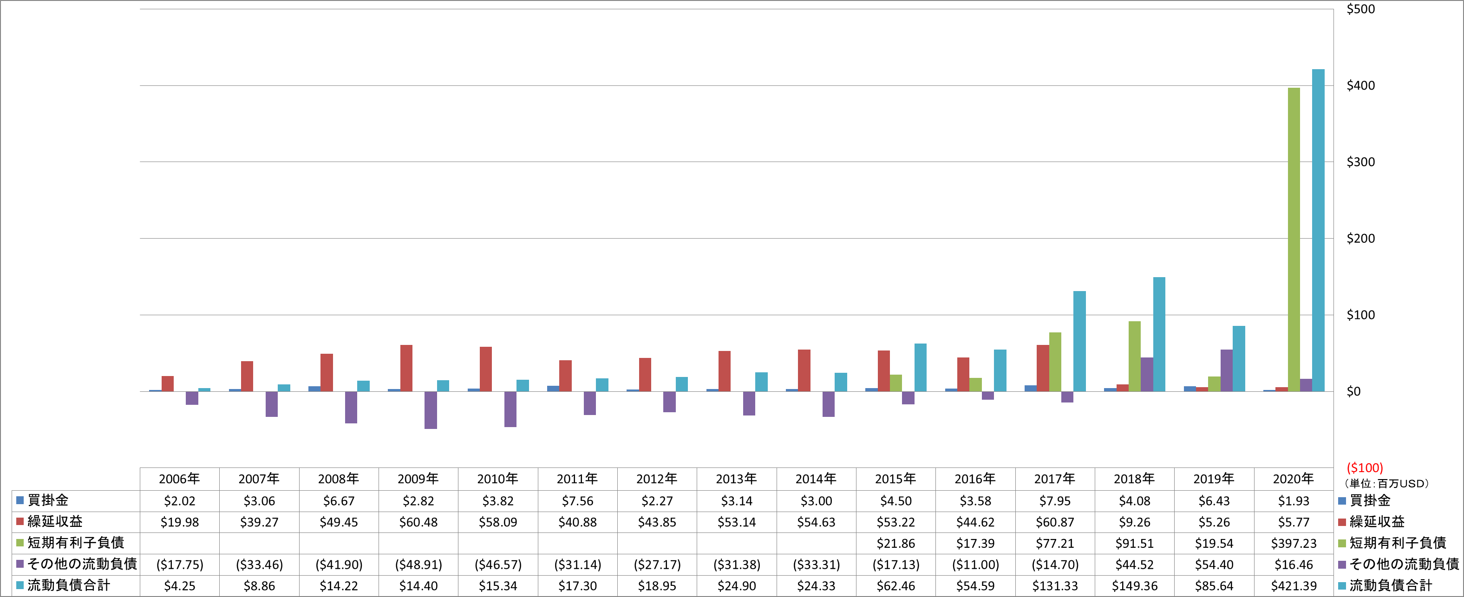This screenshot has width=1464, height=597.
Task: Click the 2020年 column header
Action: click(1294, 479)
